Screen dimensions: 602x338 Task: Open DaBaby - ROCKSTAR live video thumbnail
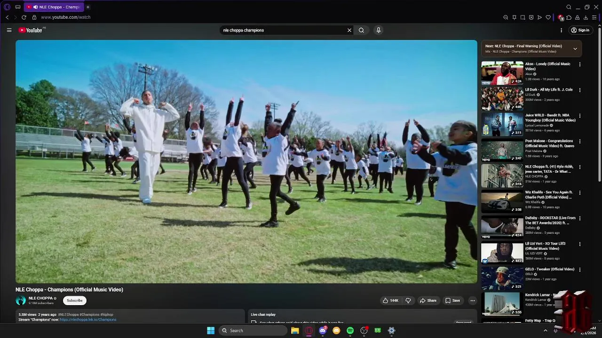502,227
